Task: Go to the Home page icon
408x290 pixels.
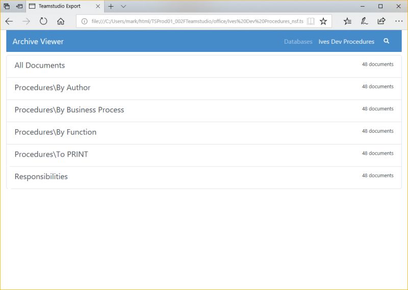Action: point(61,21)
